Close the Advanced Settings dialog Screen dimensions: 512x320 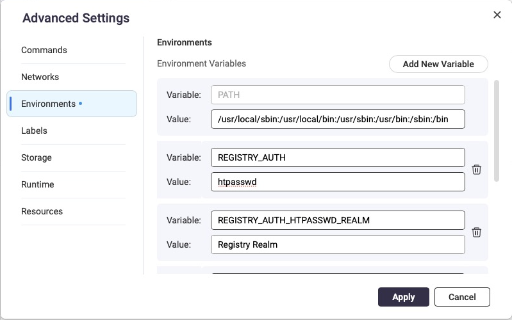tap(497, 15)
